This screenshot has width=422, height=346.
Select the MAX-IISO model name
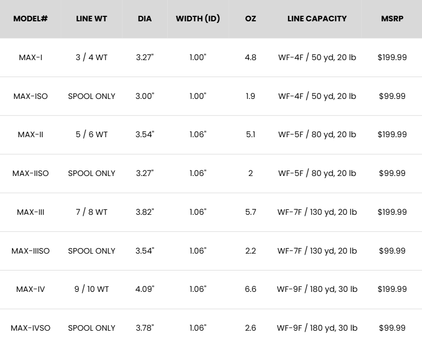pos(31,173)
